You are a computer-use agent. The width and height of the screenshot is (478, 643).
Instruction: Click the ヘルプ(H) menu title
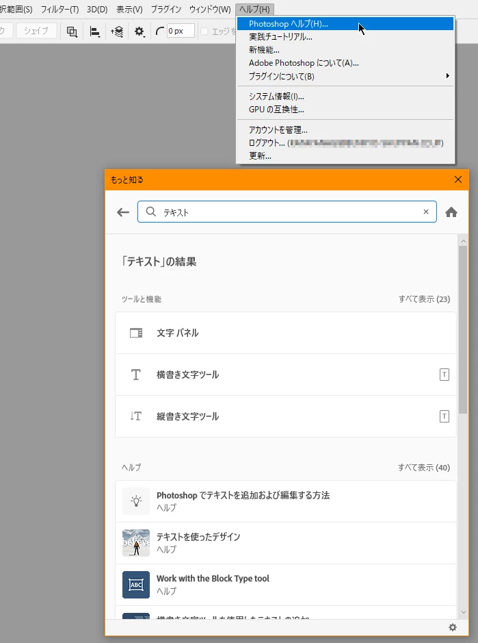pos(255,9)
